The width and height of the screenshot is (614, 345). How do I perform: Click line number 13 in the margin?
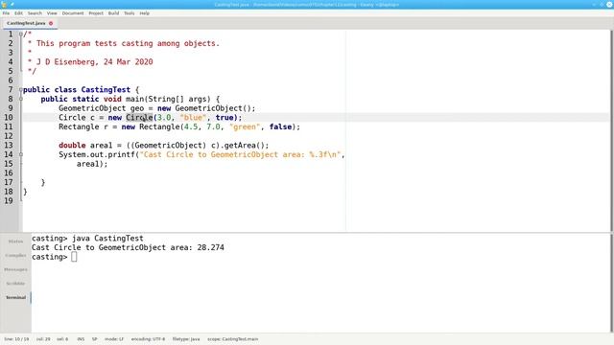tap(9, 145)
